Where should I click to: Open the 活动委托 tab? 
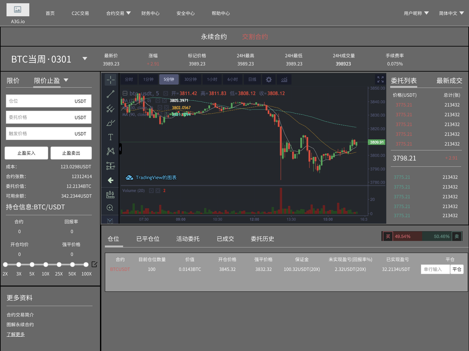(188, 239)
